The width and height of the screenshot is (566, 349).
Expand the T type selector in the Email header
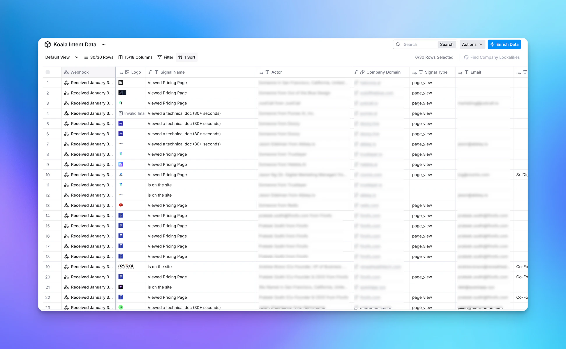466,72
